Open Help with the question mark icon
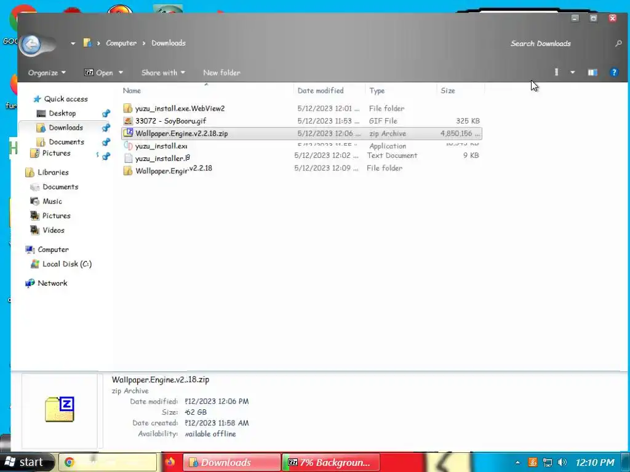Viewport: 630px width, 472px height. point(614,73)
